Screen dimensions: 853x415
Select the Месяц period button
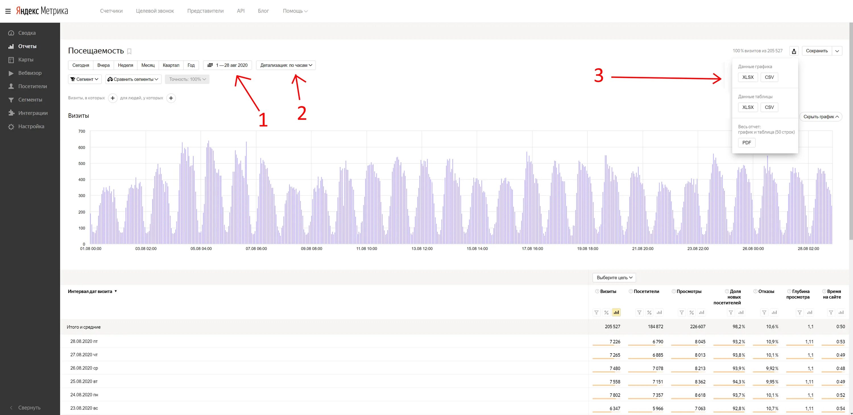(x=148, y=65)
